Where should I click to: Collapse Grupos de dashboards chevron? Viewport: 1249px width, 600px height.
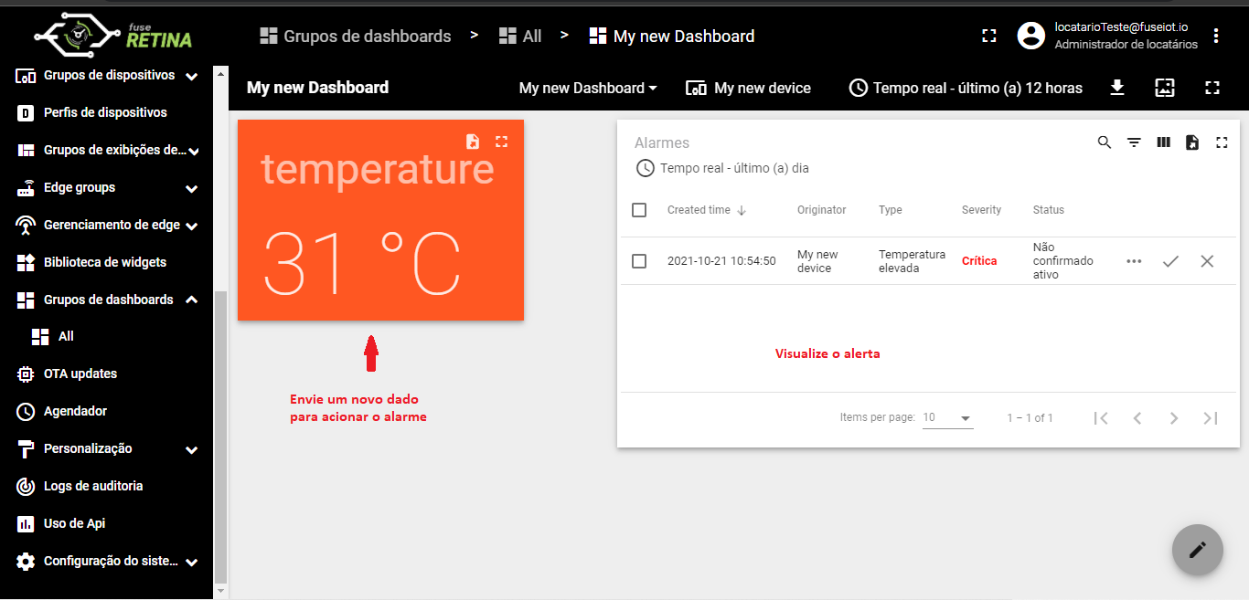point(191,300)
